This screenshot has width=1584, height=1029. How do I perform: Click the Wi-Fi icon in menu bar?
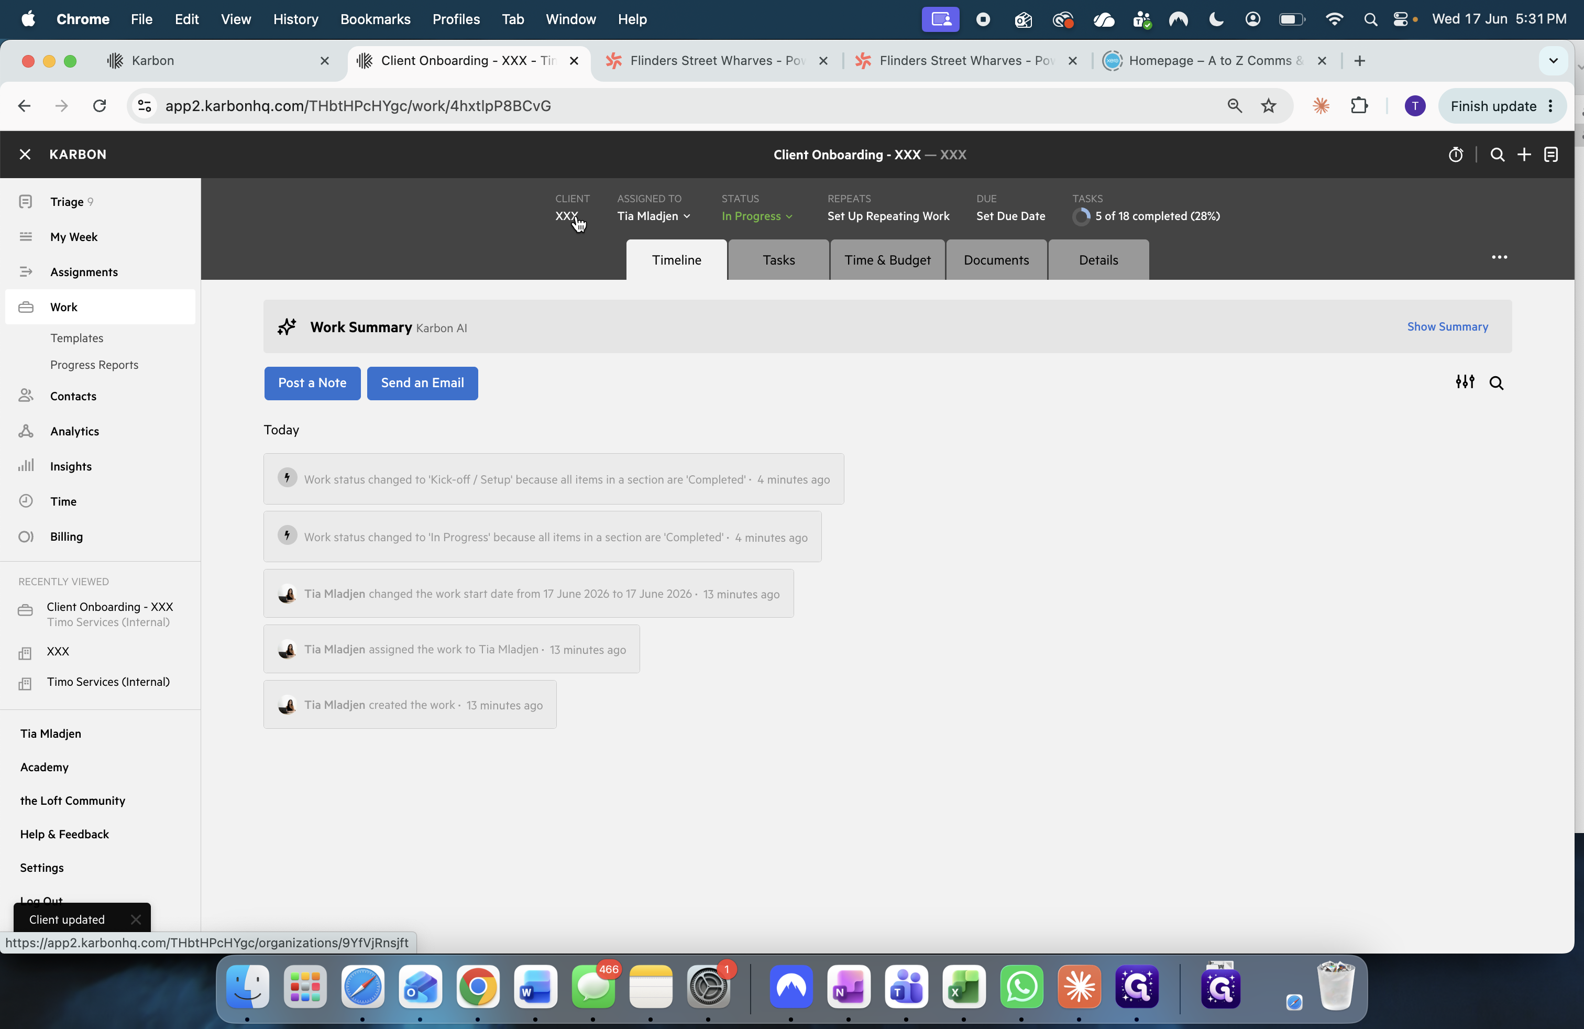[1334, 19]
